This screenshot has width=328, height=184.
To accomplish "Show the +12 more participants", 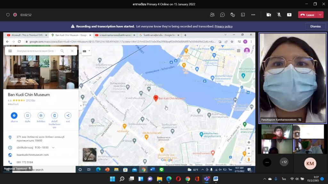I will point(284,162).
